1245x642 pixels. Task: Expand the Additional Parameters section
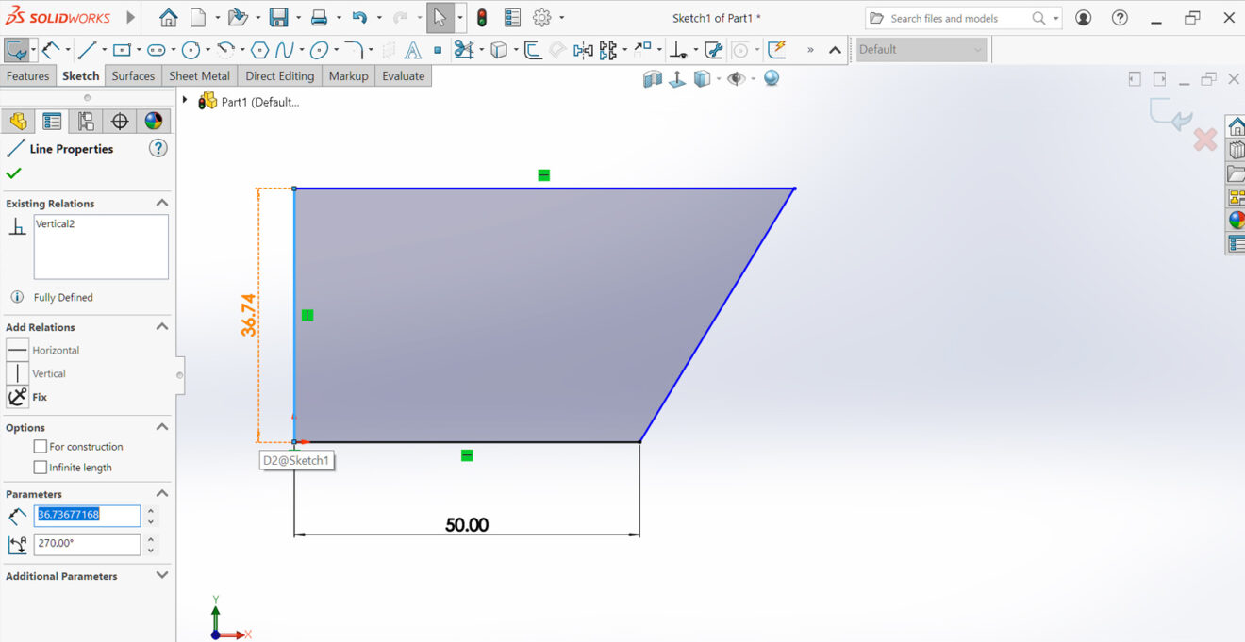162,576
